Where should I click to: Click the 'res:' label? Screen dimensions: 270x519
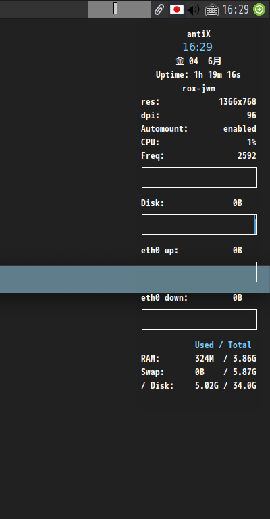[x=151, y=102]
